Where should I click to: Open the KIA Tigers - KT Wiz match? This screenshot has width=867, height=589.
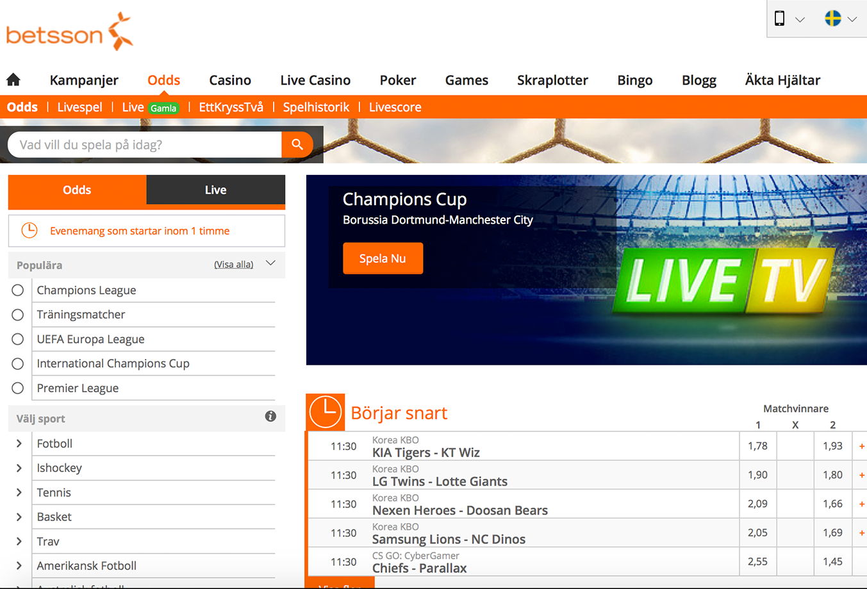coord(426,452)
